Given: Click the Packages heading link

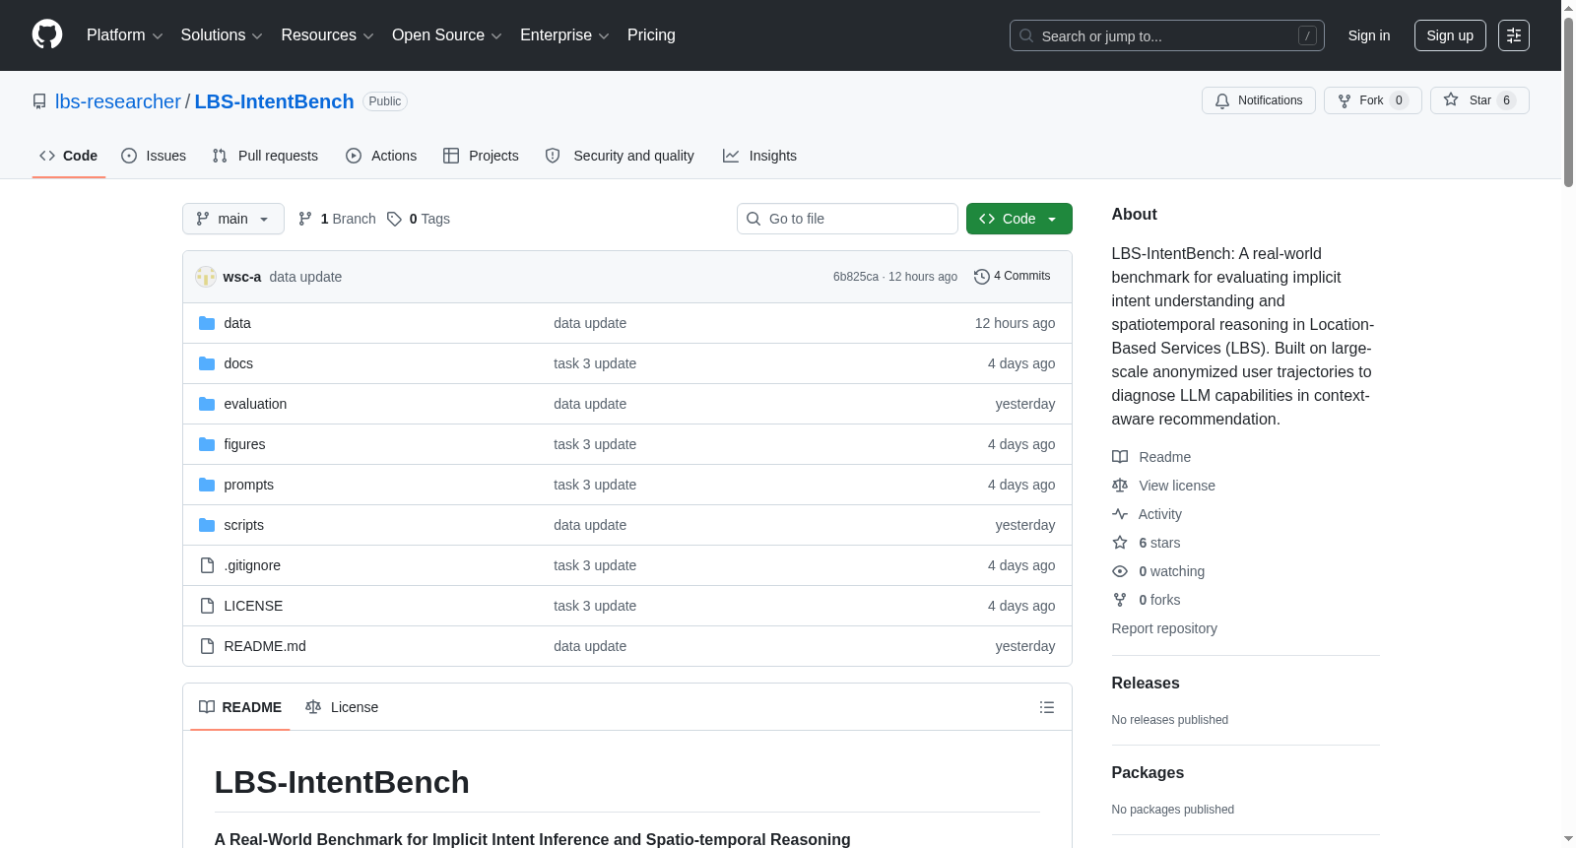Looking at the screenshot, I should pyautogui.click(x=1148, y=773).
